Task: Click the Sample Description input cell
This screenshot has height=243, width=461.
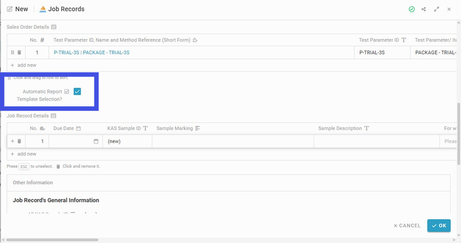Action: pyautogui.click(x=377, y=141)
